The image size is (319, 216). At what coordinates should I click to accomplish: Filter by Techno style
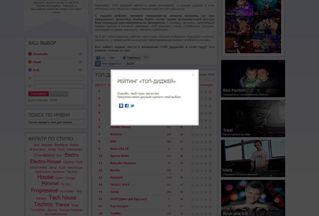[43, 205]
